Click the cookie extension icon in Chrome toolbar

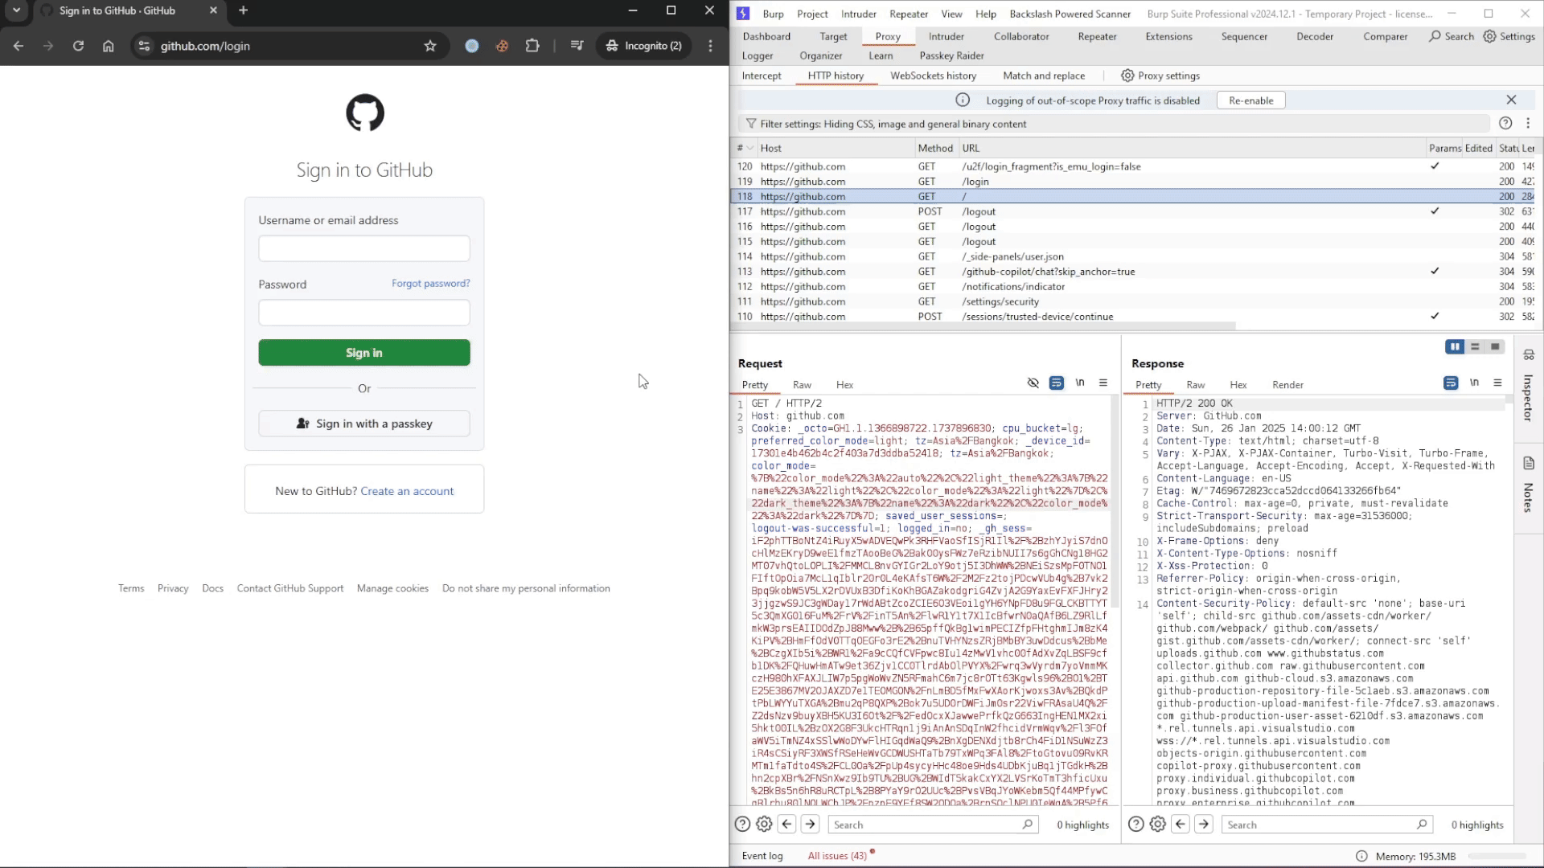coord(502,46)
